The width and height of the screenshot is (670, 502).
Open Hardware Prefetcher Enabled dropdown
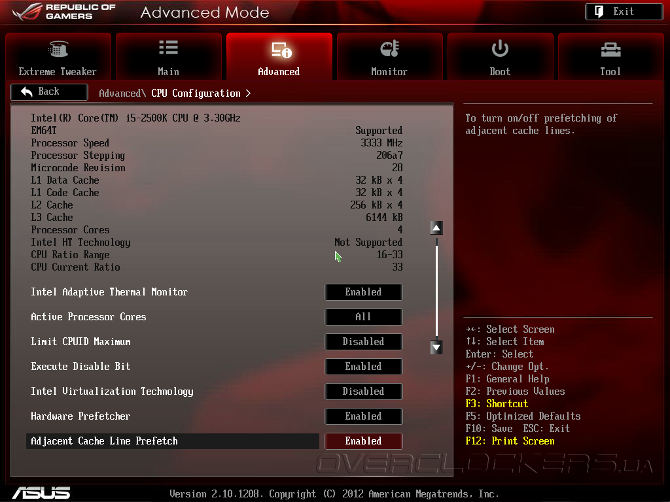click(364, 416)
